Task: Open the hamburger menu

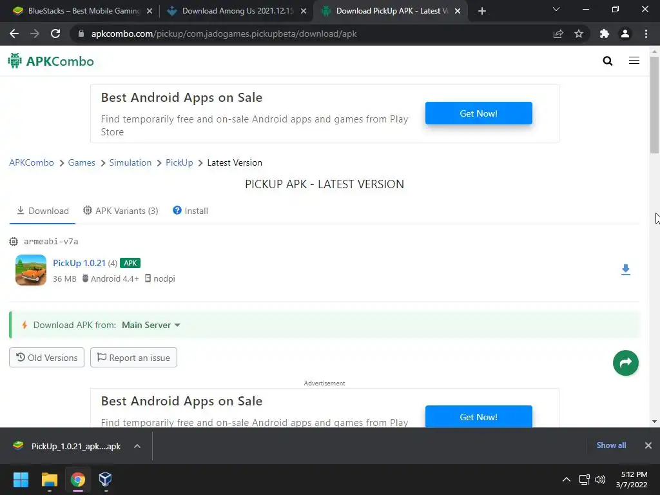Action: pyautogui.click(x=634, y=61)
